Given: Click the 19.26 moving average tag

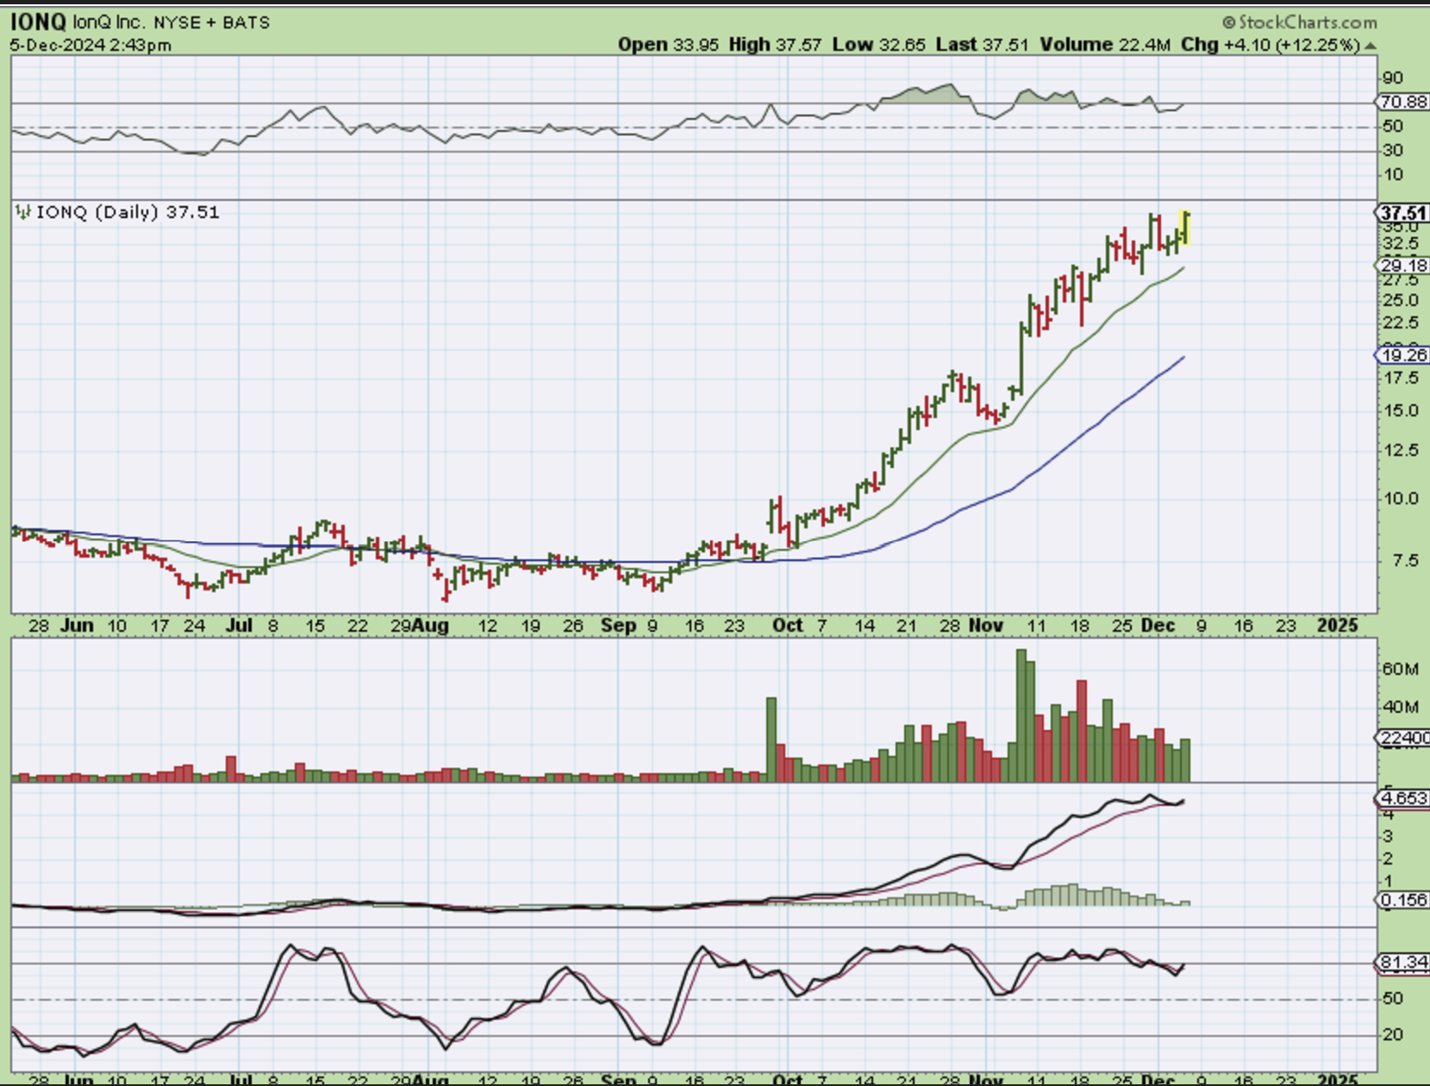Looking at the screenshot, I should [1402, 355].
